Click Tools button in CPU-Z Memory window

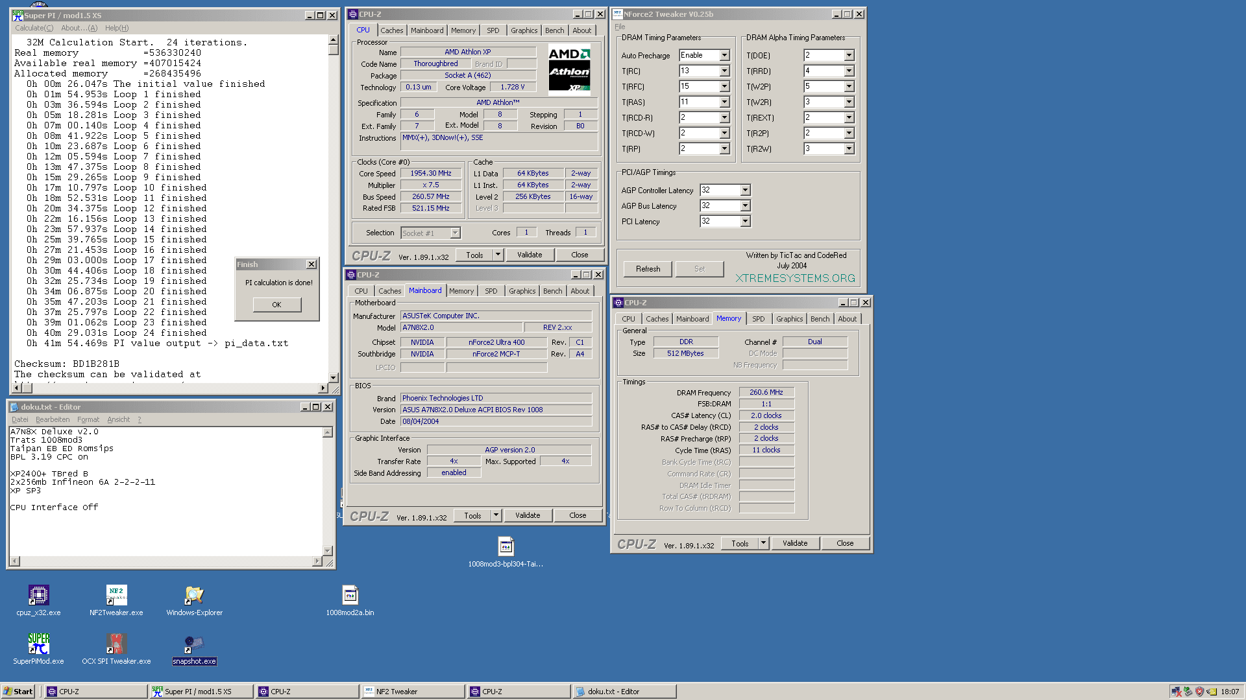(x=740, y=543)
